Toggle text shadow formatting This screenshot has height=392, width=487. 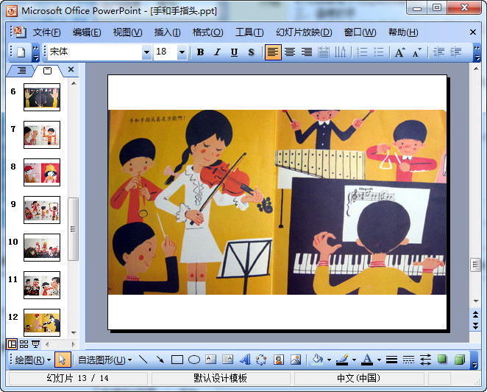click(251, 52)
